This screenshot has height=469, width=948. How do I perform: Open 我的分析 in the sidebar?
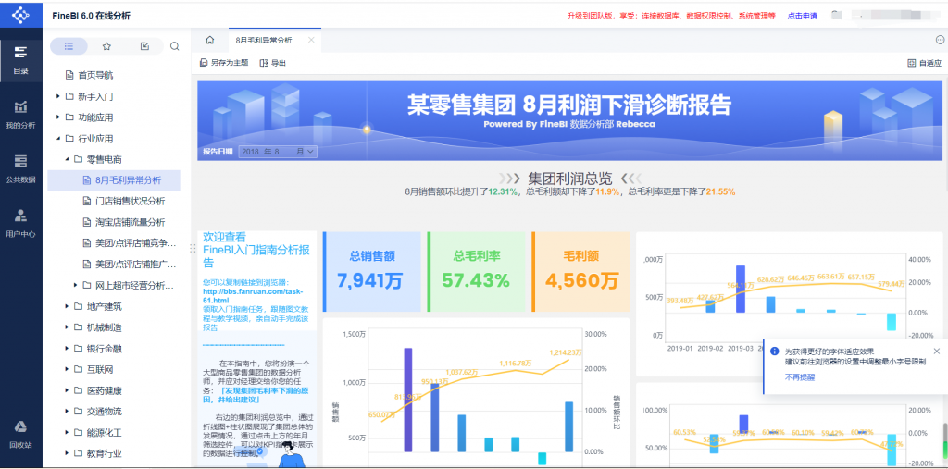pos(20,115)
